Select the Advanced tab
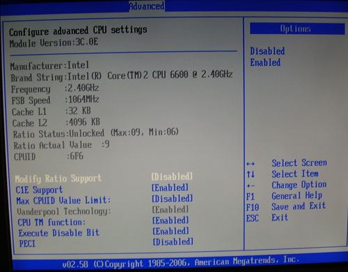348x272 pixels. [x=147, y=6]
